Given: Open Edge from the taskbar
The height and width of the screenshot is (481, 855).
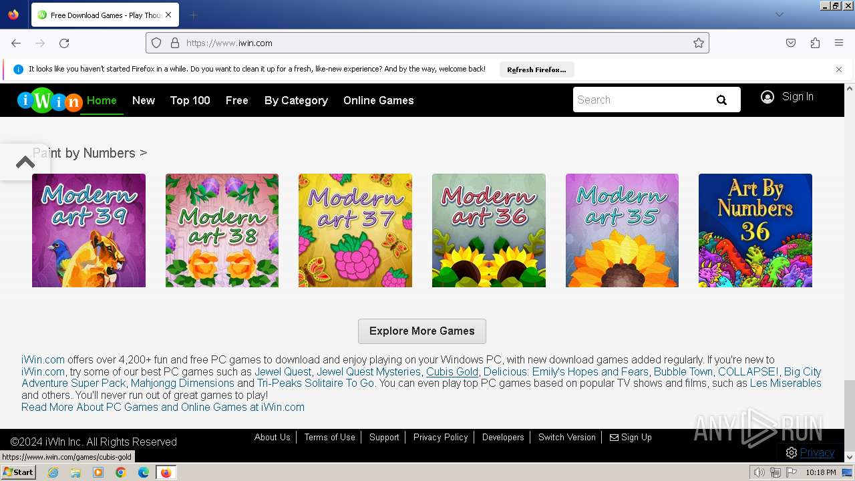Looking at the screenshot, I should tap(144, 472).
